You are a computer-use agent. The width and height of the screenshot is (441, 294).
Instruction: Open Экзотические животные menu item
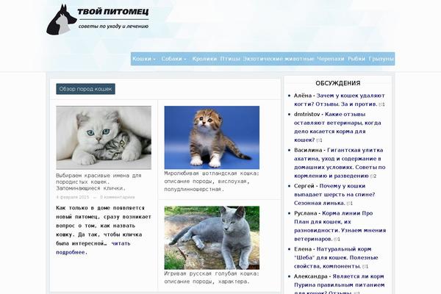(279, 59)
